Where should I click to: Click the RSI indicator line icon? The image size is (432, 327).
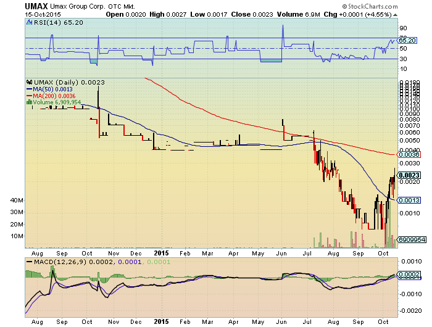click(x=30, y=23)
